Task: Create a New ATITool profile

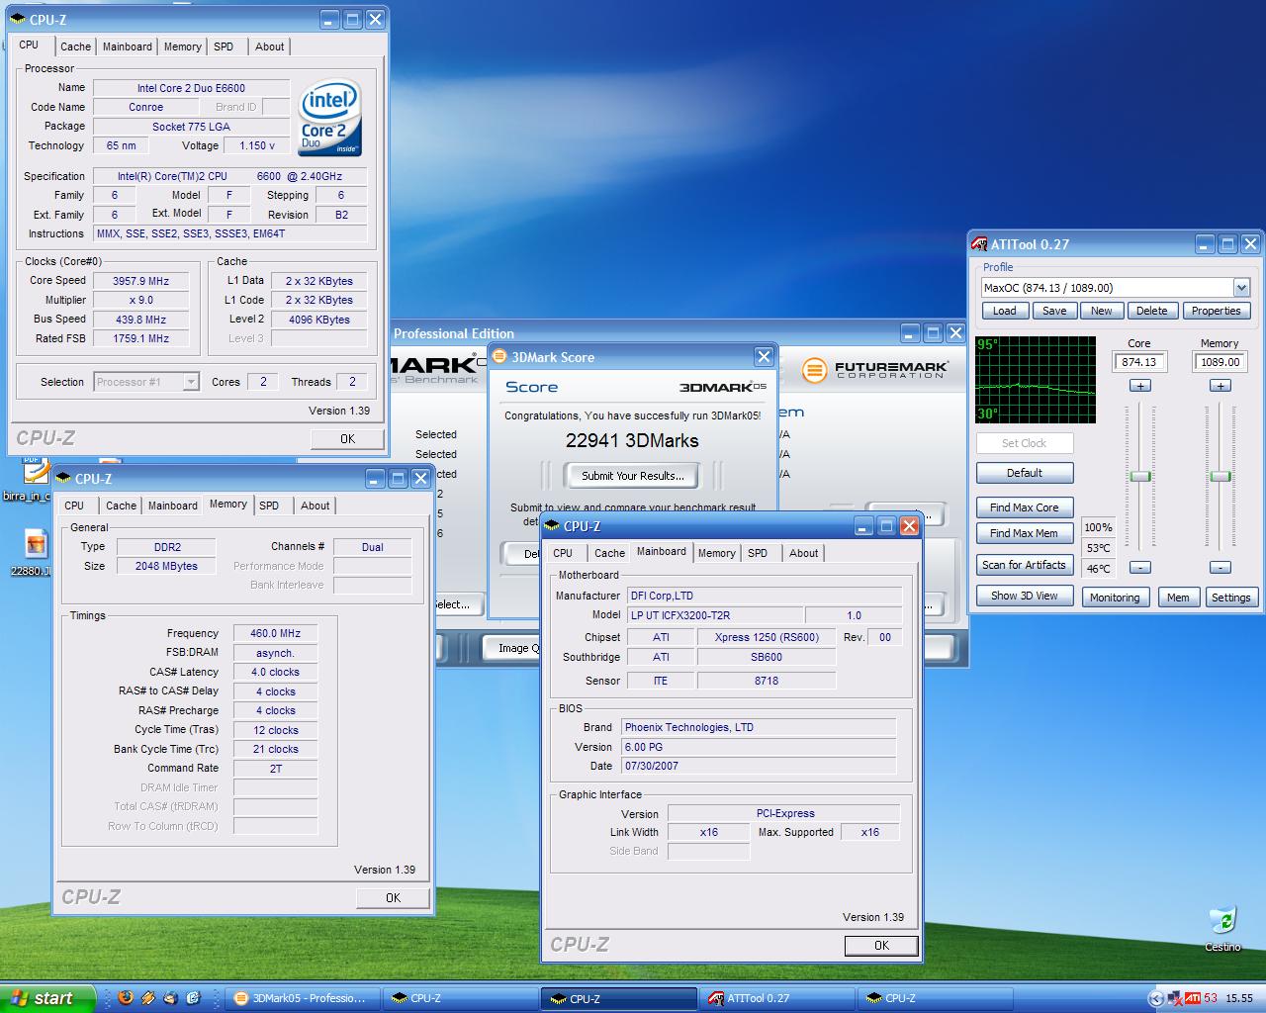Action: tap(1101, 311)
